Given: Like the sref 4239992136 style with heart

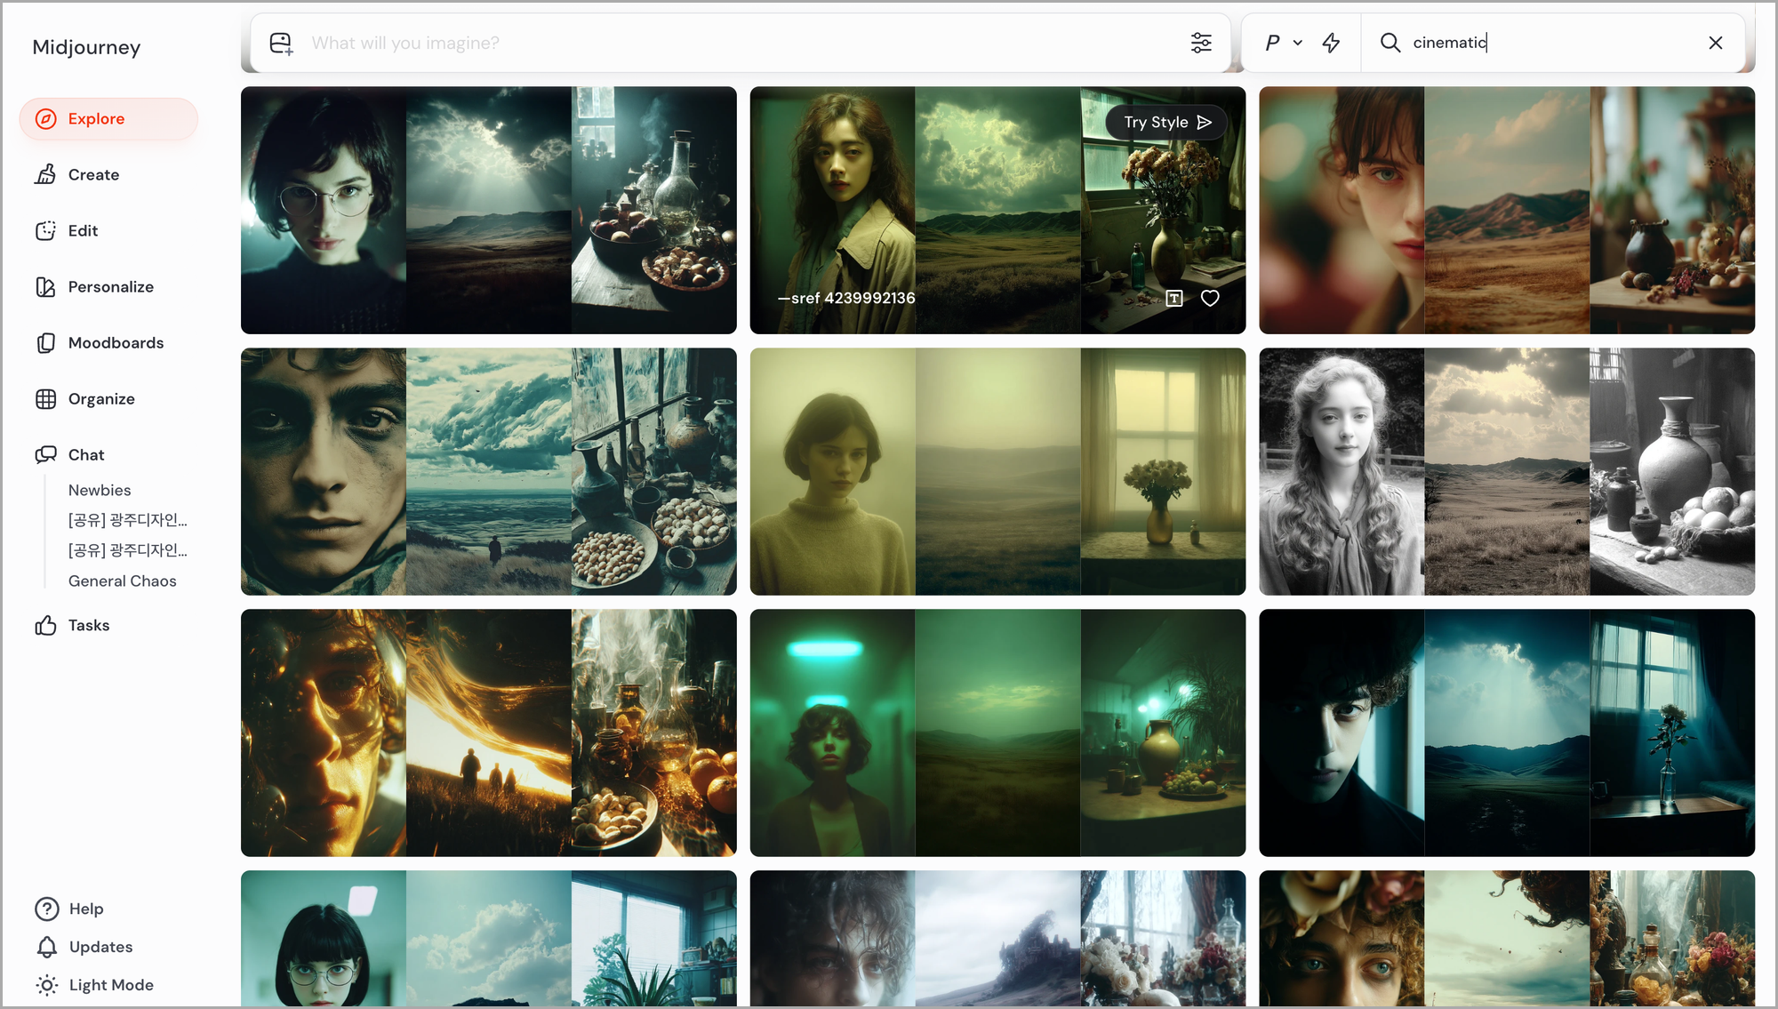Looking at the screenshot, I should (x=1210, y=299).
